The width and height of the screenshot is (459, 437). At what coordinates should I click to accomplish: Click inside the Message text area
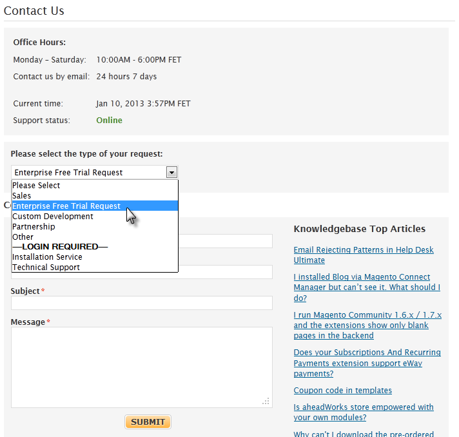pyautogui.click(x=142, y=367)
